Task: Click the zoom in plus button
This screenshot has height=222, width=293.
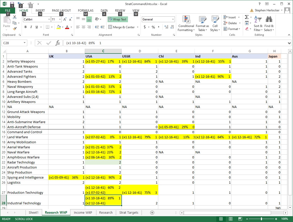Action: click(276, 219)
